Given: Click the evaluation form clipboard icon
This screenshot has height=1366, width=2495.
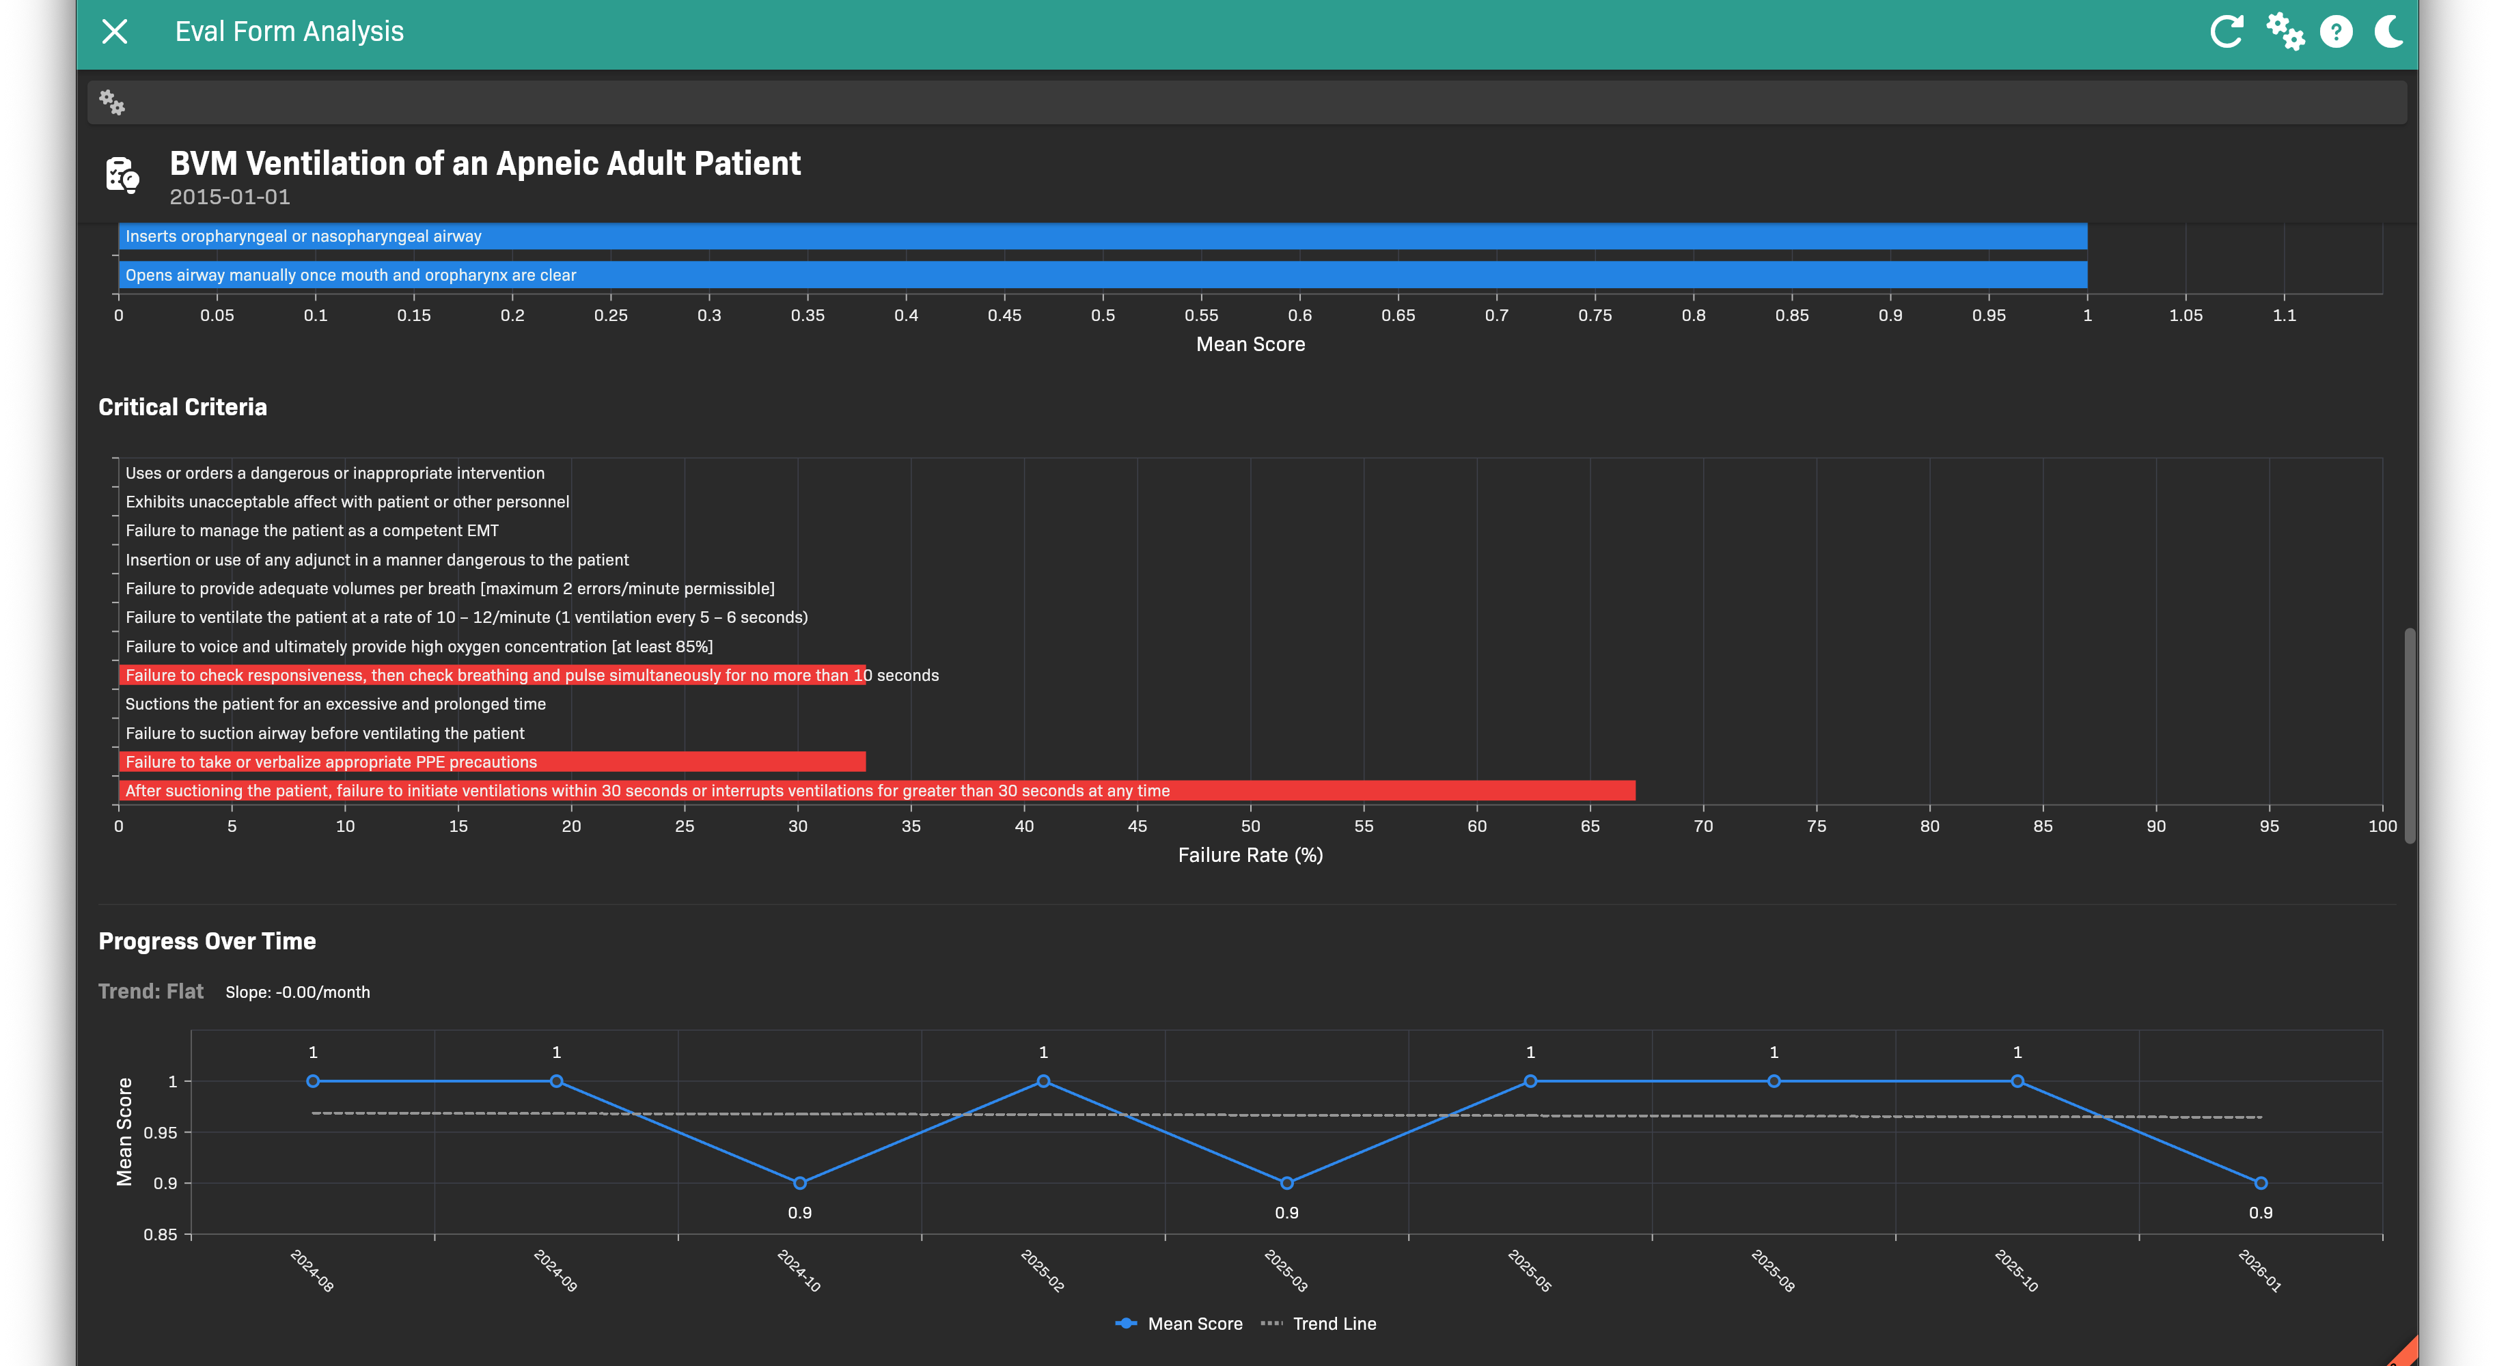Looking at the screenshot, I should [x=123, y=176].
